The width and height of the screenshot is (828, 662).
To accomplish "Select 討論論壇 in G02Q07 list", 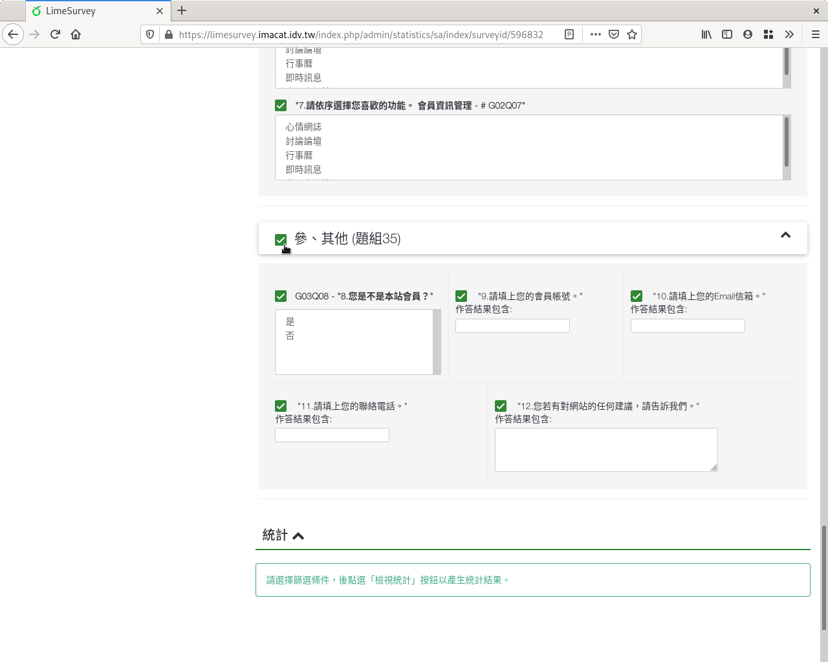I will point(529,141).
